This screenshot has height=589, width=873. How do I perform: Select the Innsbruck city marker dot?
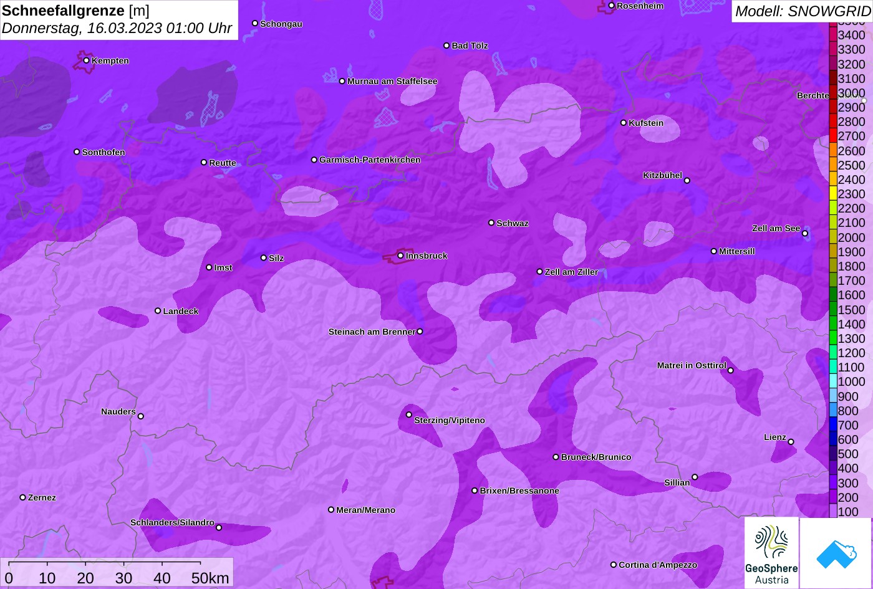point(400,256)
